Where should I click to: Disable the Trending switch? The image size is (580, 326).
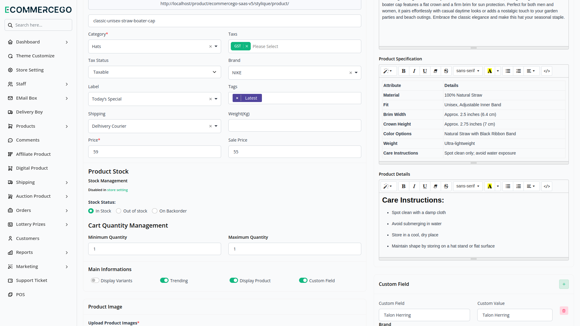pyautogui.click(x=164, y=280)
